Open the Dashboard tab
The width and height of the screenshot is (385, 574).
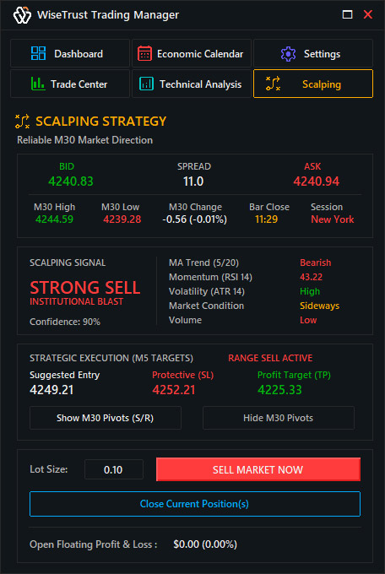(x=70, y=53)
